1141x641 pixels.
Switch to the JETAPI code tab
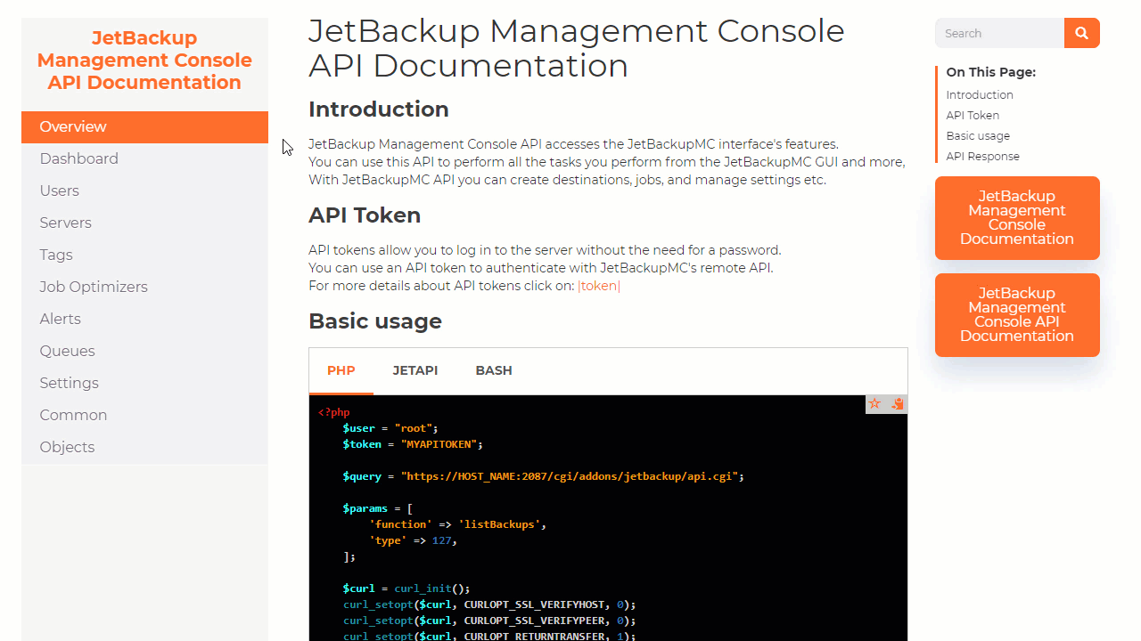point(415,371)
